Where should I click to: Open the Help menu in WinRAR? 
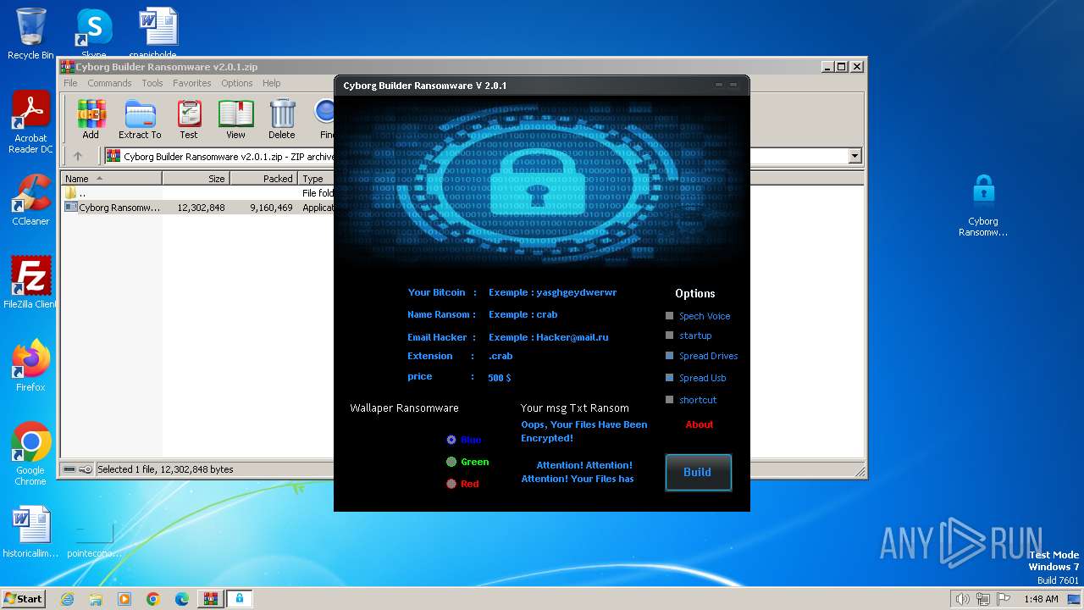[x=271, y=83]
